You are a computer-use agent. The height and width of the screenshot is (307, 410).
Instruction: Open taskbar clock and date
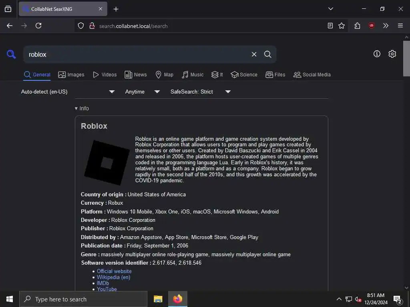tap(376, 299)
